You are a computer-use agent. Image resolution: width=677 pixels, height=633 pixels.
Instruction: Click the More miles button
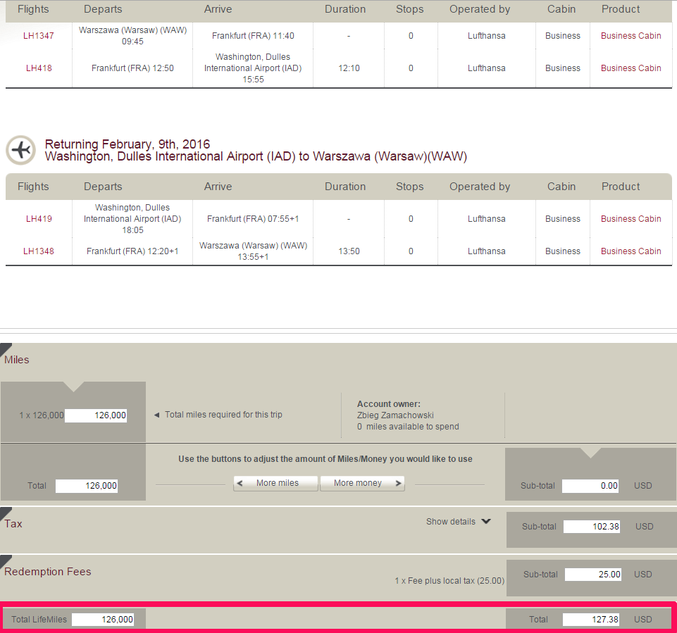(x=275, y=483)
